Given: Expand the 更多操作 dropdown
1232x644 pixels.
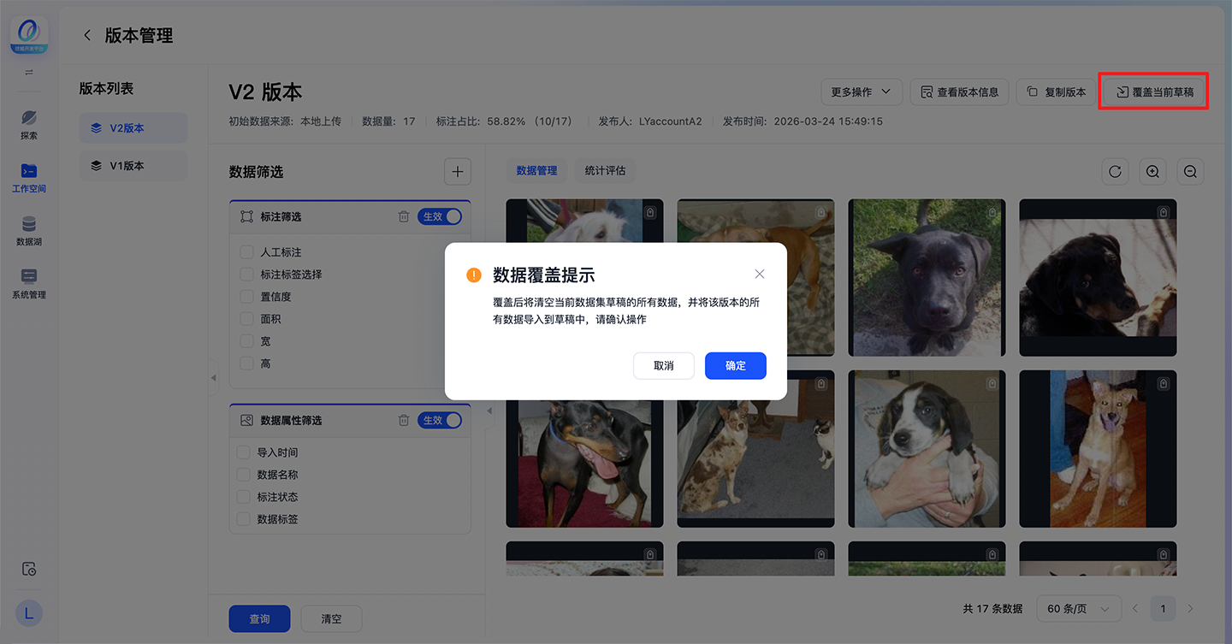Looking at the screenshot, I should click(861, 92).
